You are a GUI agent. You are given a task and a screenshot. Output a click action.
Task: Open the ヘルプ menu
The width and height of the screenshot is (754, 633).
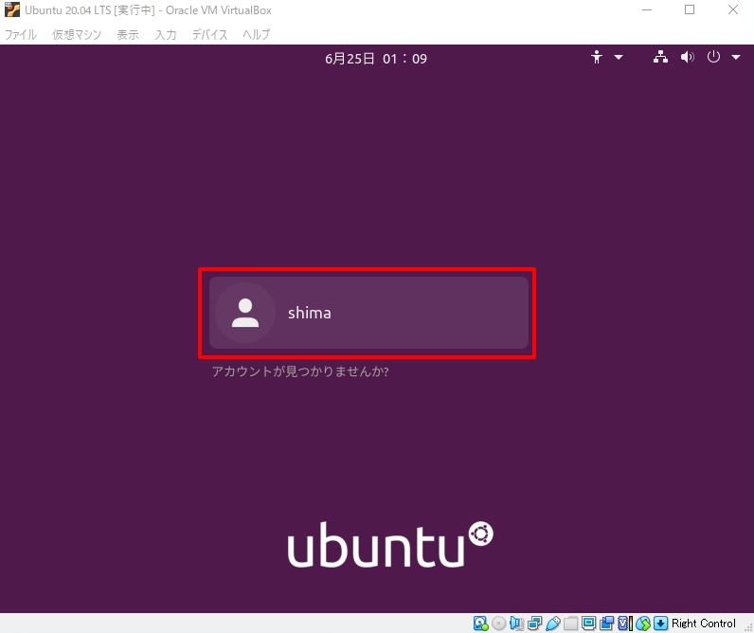[256, 35]
